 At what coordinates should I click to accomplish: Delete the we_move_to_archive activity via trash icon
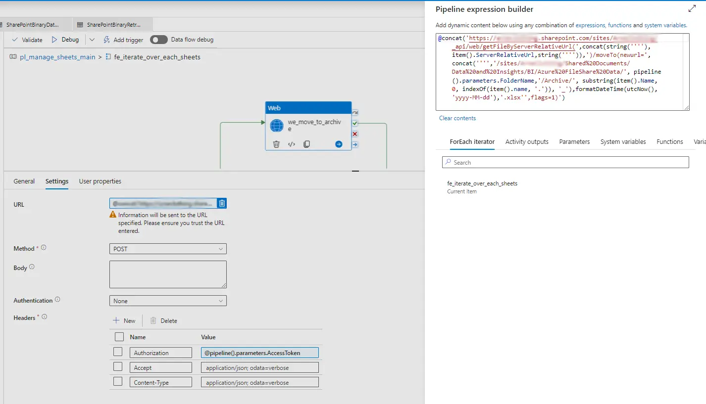(276, 144)
